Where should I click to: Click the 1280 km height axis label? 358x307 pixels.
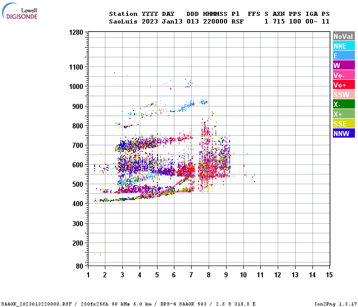tap(76, 32)
